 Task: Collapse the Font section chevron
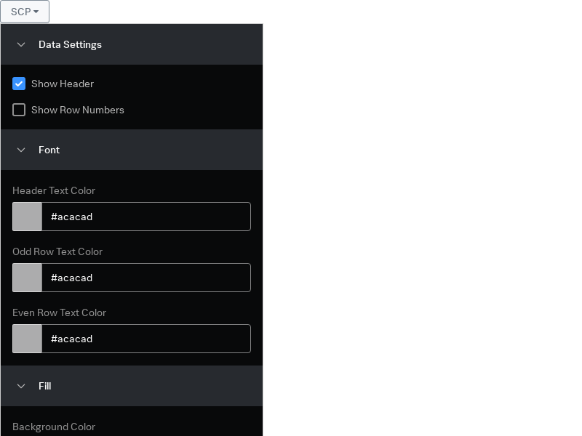pos(21,150)
